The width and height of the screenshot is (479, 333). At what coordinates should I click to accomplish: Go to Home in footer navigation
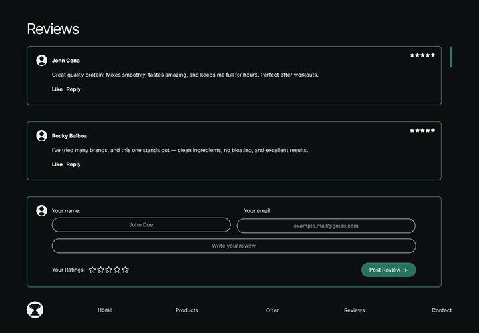(105, 310)
